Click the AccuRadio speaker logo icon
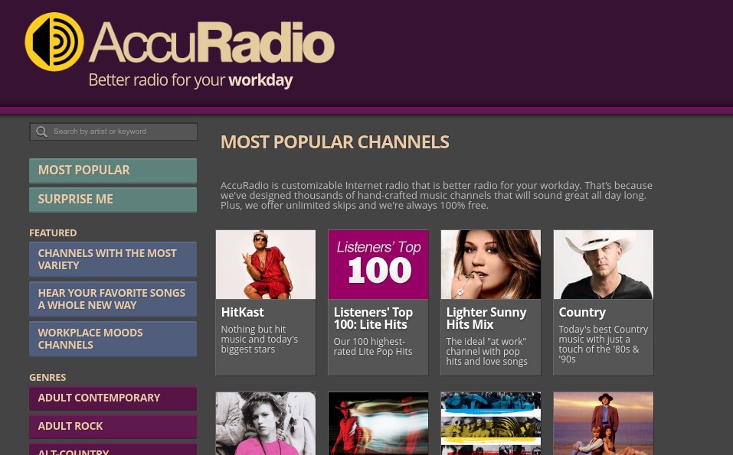The height and width of the screenshot is (455, 733). tap(54, 42)
